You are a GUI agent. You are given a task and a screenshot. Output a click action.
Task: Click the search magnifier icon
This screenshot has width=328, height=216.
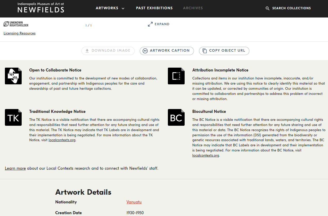(267, 8)
